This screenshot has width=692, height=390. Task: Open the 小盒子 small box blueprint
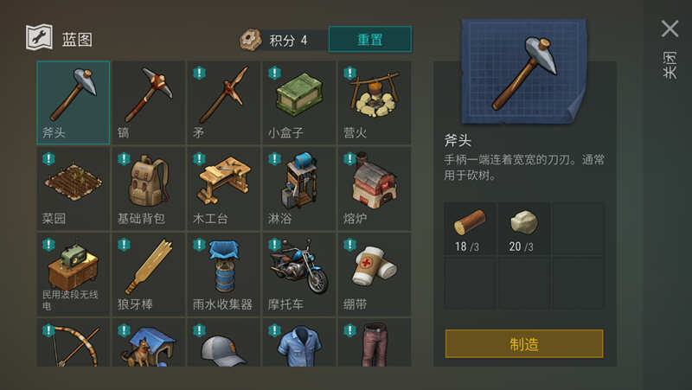click(298, 103)
